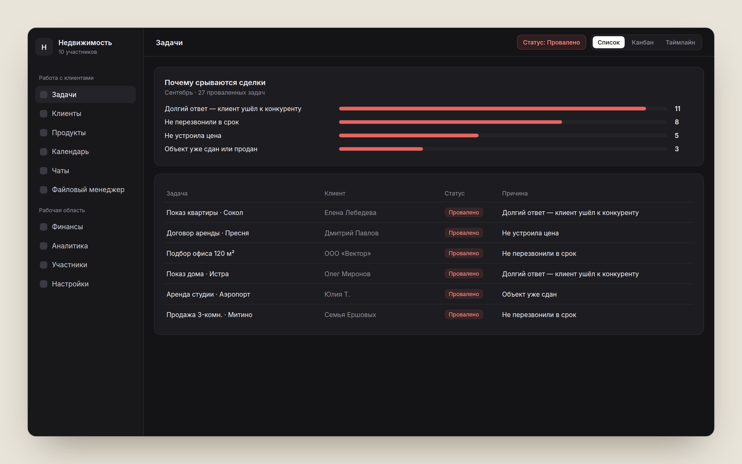Image resolution: width=742 pixels, height=464 pixels.
Task: Open task Показ квартиры · Сокол
Action: pyautogui.click(x=205, y=213)
